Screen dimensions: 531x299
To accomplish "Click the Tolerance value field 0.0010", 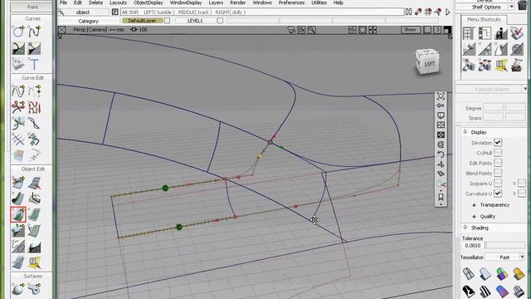I will pos(473,245).
